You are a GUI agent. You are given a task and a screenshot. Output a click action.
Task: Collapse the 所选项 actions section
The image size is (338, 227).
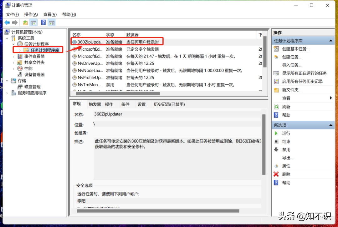click(x=331, y=125)
